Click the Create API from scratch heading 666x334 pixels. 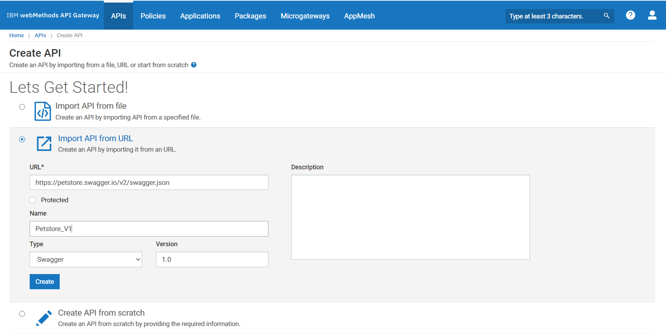[x=101, y=313]
